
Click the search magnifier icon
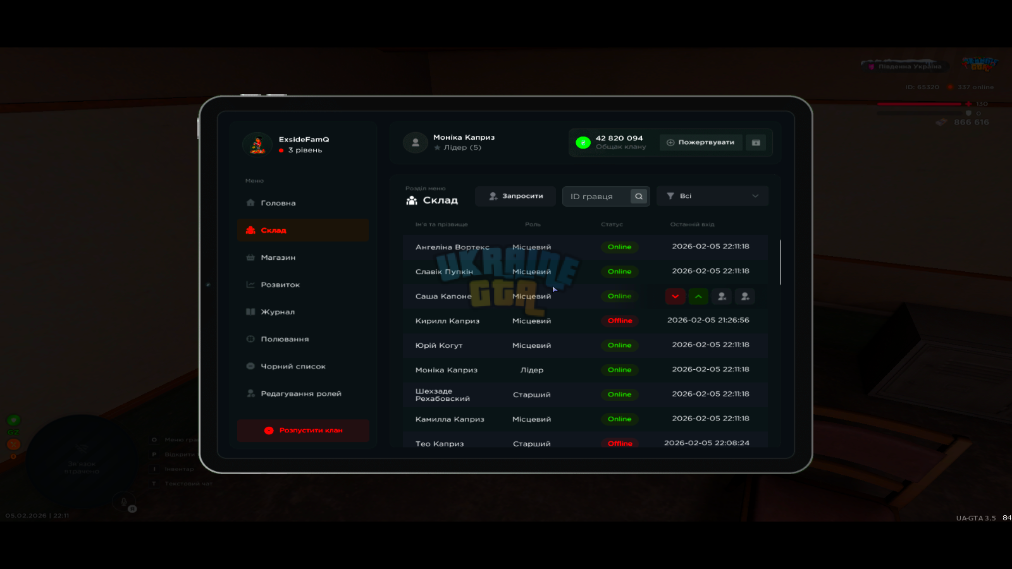(x=639, y=197)
